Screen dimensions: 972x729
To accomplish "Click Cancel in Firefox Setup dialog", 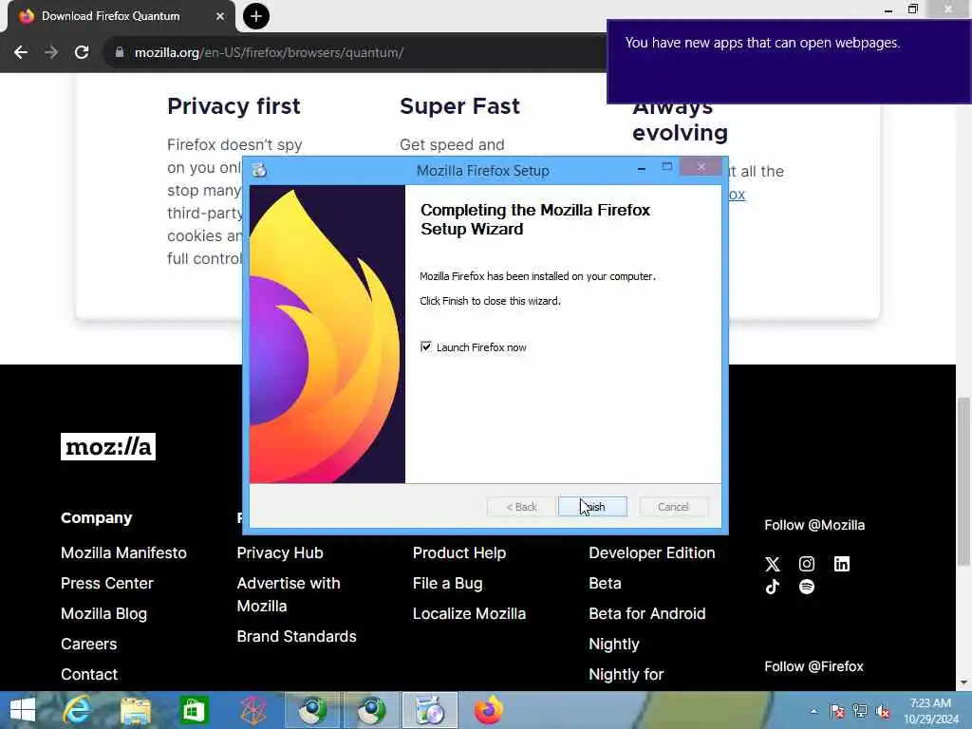I will [673, 507].
